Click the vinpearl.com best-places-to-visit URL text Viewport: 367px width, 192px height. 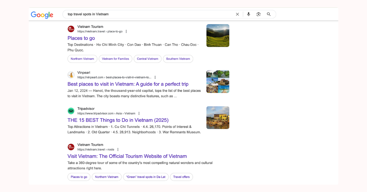[114, 77]
